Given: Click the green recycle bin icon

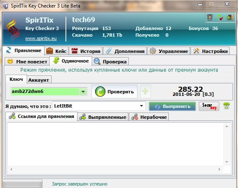Looking at the screenshot, I should click(x=226, y=106).
